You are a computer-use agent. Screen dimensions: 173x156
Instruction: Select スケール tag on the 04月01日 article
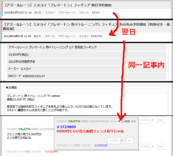coord(50,36)
